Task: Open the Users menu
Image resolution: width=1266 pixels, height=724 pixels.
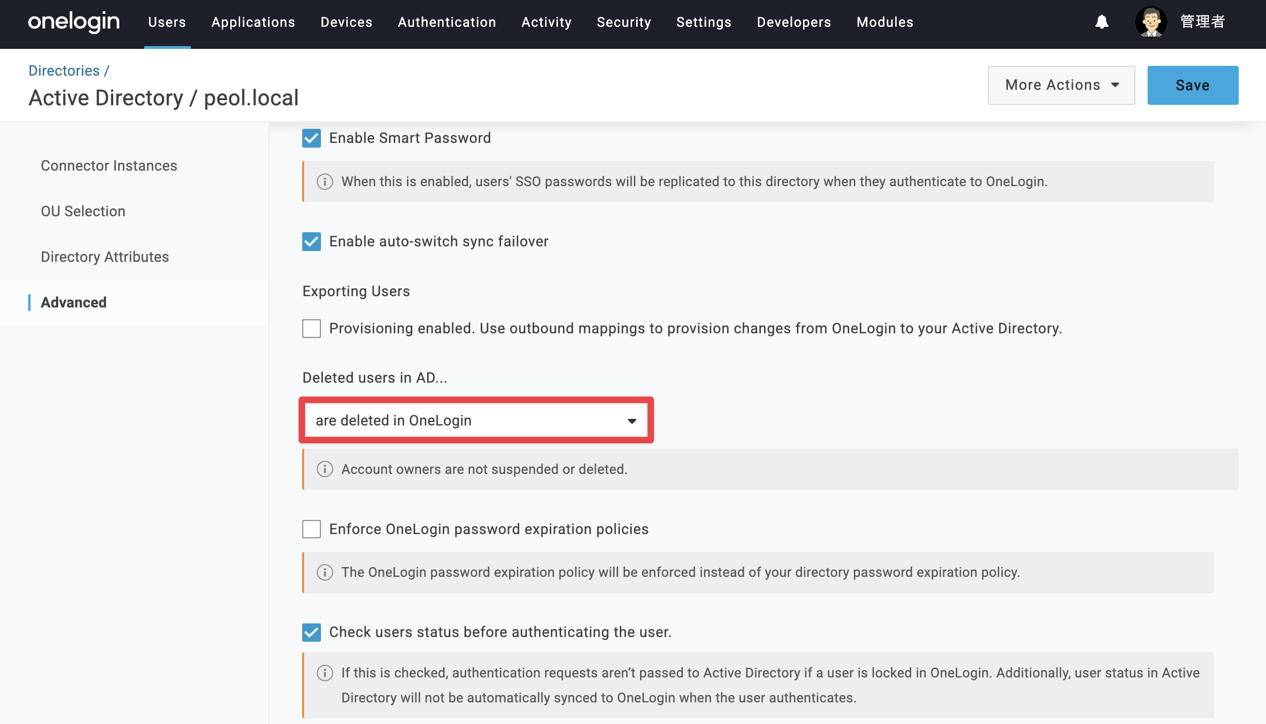Action: point(167,22)
